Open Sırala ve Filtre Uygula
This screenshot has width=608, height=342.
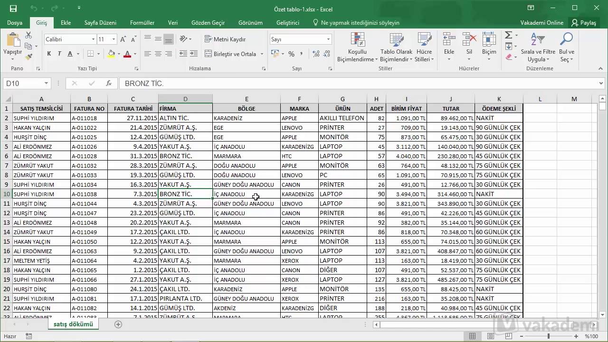pos(538,47)
